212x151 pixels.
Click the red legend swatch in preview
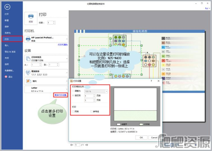(x=163, y=61)
